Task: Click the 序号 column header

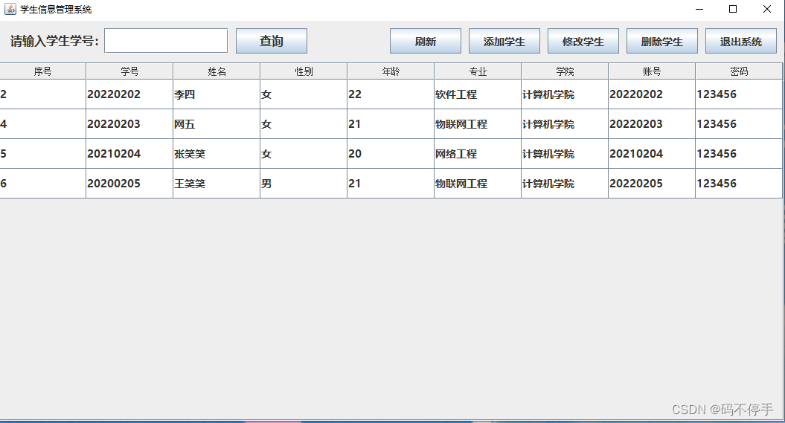Action: pyautogui.click(x=42, y=71)
